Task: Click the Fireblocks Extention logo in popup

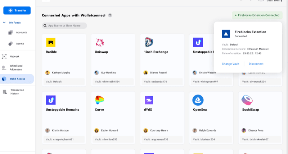Action: click(226, 34)
